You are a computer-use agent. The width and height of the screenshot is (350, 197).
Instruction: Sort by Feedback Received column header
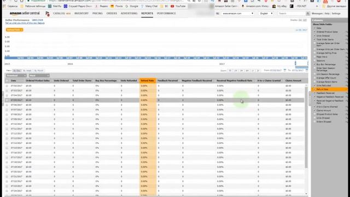click(x=168, y=80)
